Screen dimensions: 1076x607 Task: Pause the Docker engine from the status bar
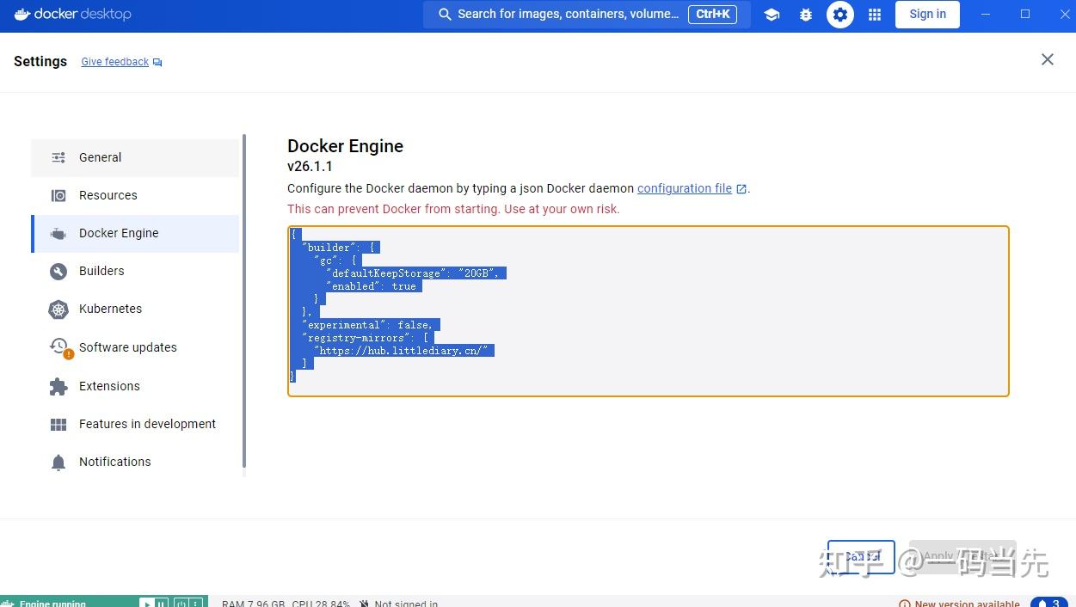161,603
